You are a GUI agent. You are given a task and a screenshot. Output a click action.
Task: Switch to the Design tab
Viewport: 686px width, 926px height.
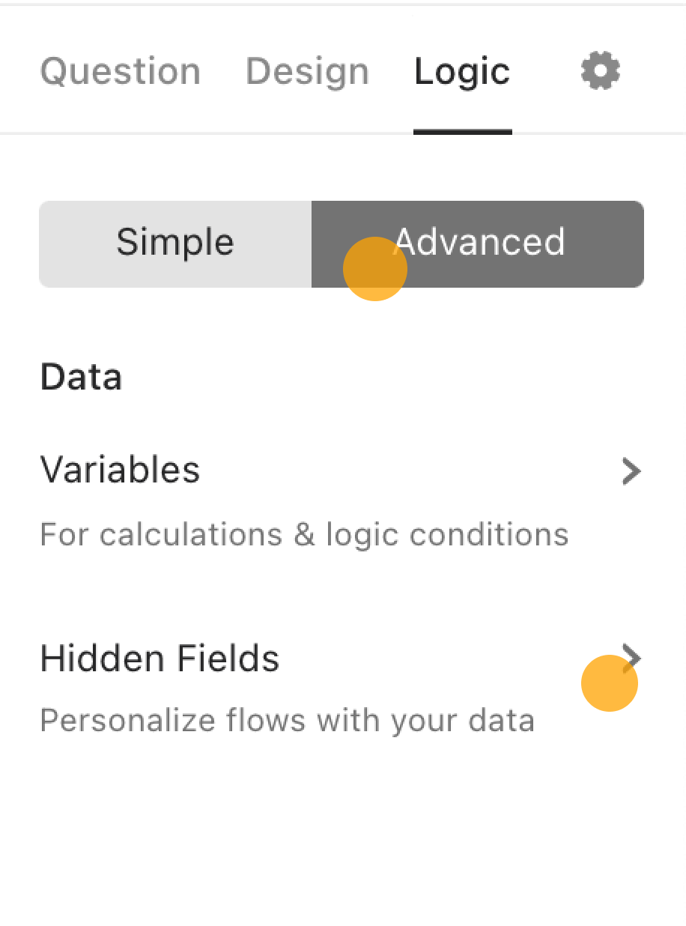tap(308, 72)
